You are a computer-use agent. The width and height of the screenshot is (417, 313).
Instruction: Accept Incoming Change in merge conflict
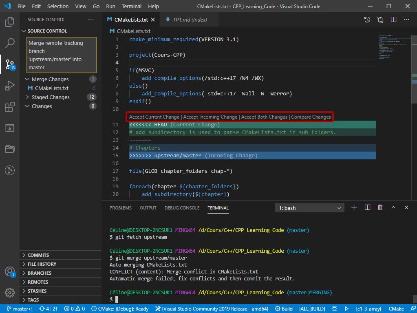point(210,117)
